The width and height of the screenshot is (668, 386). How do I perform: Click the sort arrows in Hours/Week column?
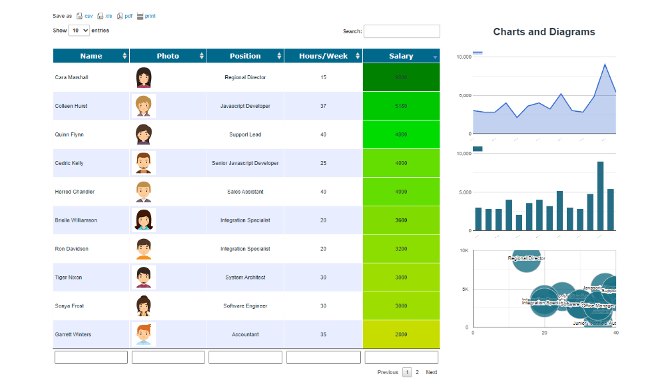click(x=358, y=57)
